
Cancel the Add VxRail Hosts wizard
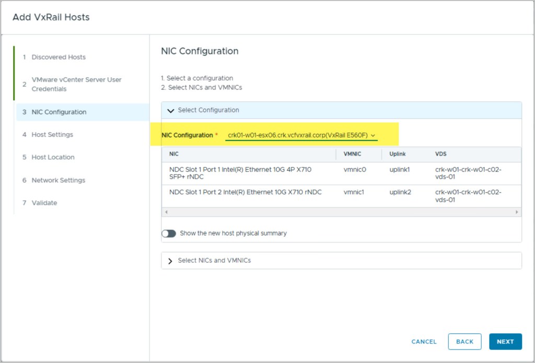424,342
